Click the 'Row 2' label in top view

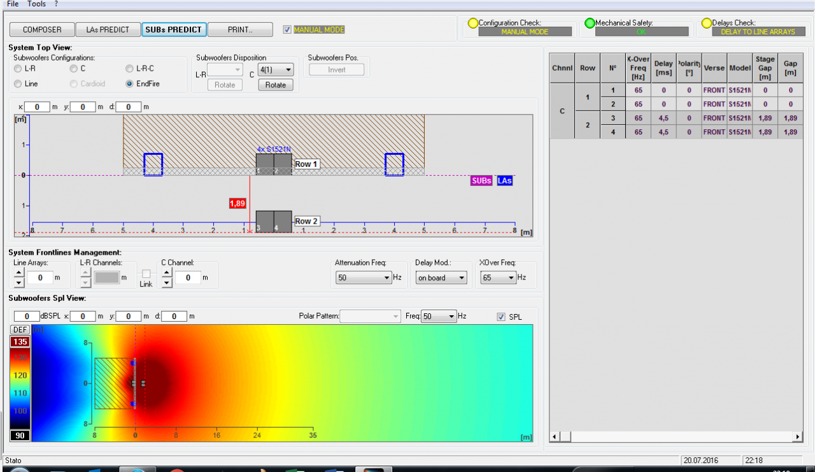point(306,221)
